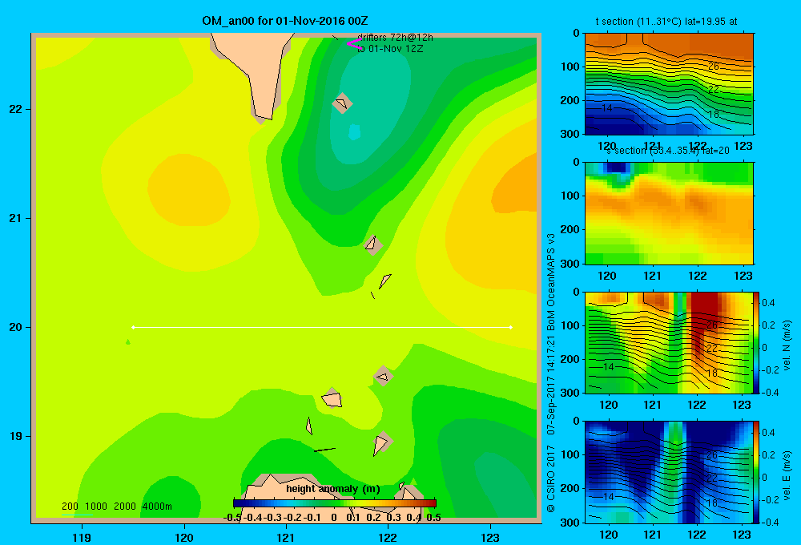
Task: Click the vel. E color scale bar
Action: click(757, 472)
